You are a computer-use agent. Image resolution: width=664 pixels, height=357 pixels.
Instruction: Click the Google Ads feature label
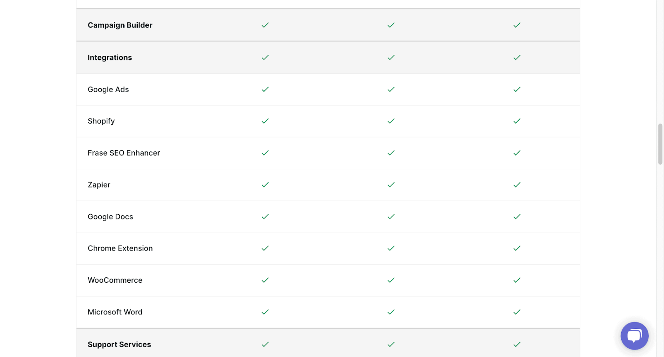tap(108, 90)
